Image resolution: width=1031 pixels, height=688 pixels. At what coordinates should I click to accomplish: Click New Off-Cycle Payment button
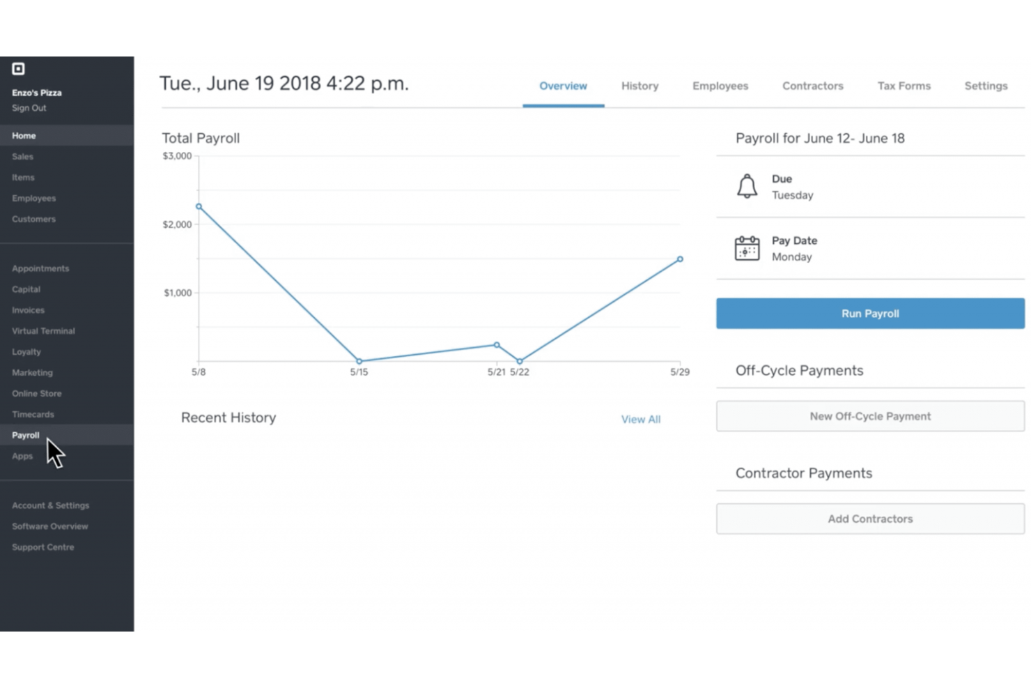click(870, 416)
